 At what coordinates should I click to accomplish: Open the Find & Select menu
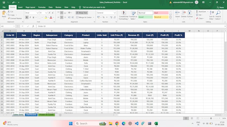[x=218, y=15]
